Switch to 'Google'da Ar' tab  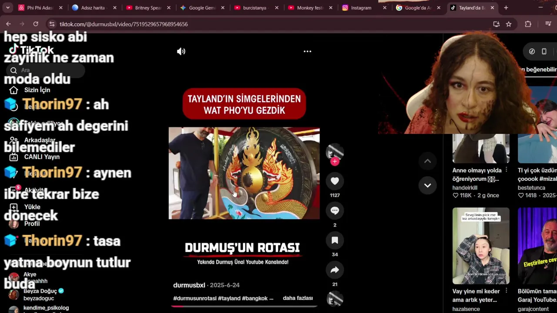(417, 8)
